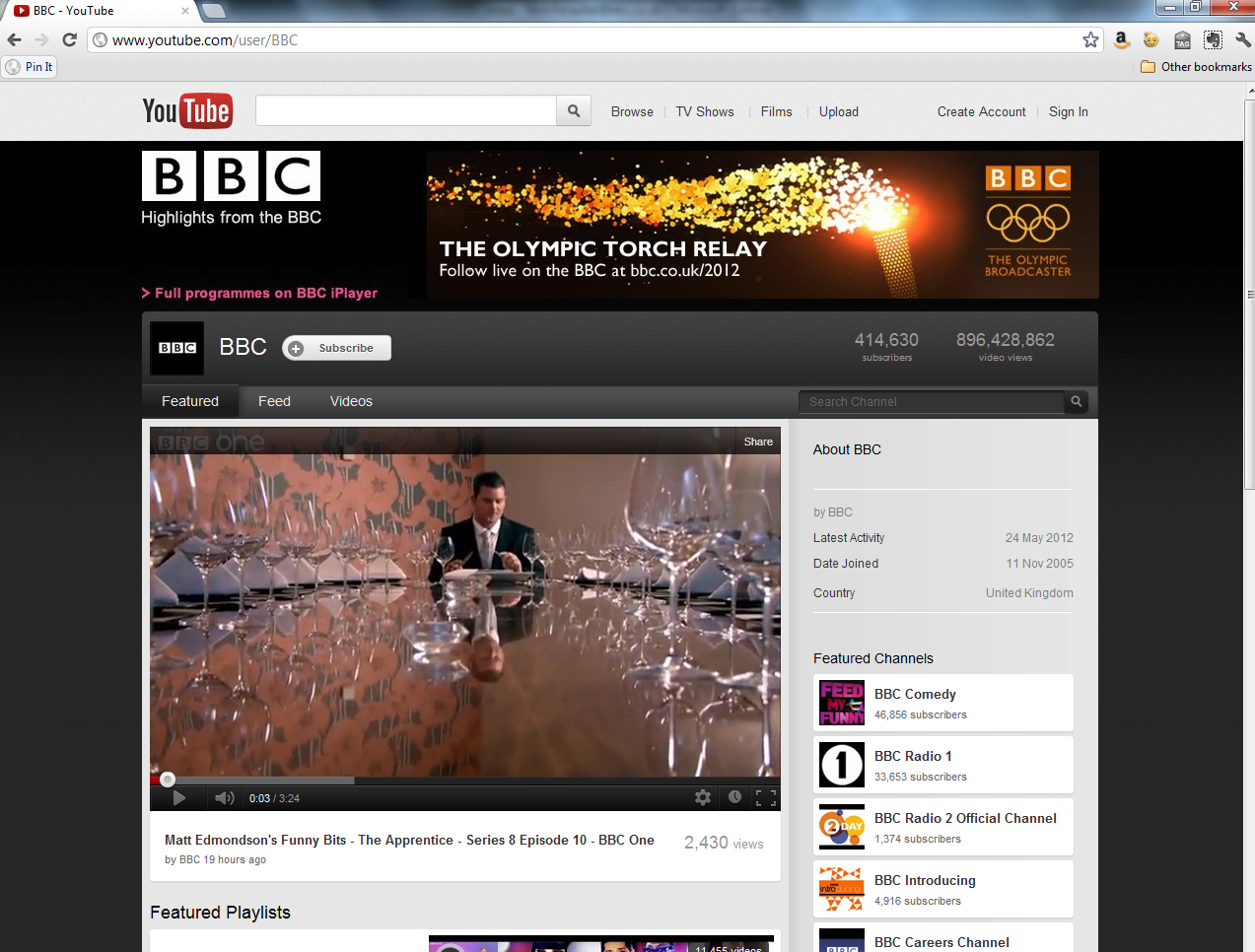Toggle Pin It bookmarklet button

click(30, 66)
